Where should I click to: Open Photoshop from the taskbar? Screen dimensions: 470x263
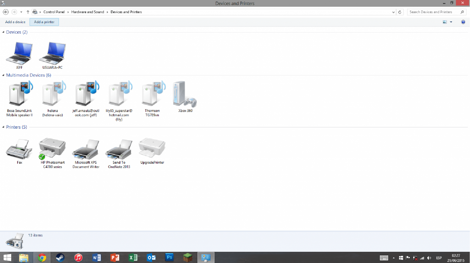point(170,258)
